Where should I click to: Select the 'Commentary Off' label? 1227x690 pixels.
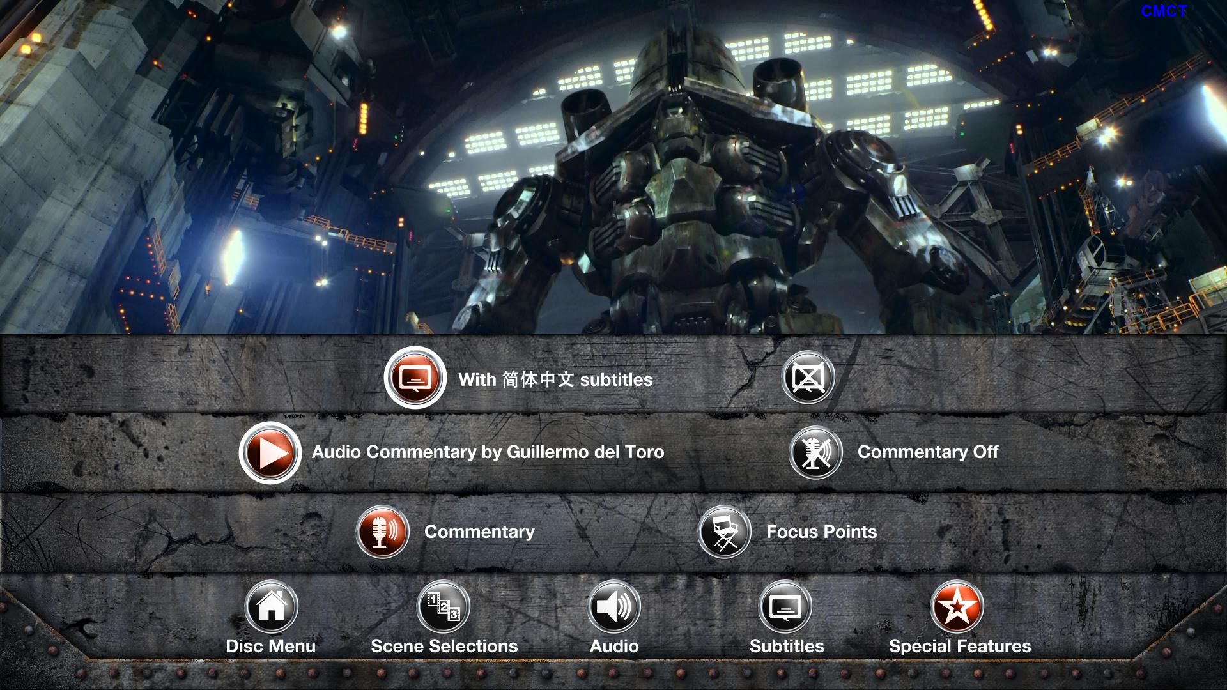pos(928,452)
